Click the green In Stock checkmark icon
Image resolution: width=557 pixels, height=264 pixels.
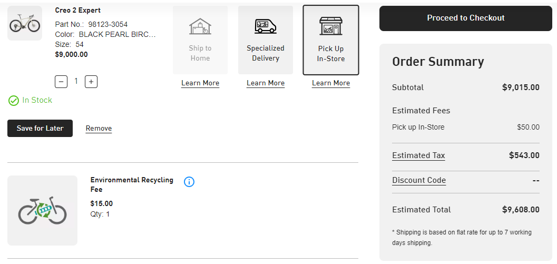click(14, 100)
